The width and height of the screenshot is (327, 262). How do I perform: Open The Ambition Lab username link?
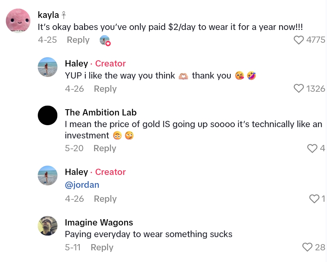pos(101,112)
